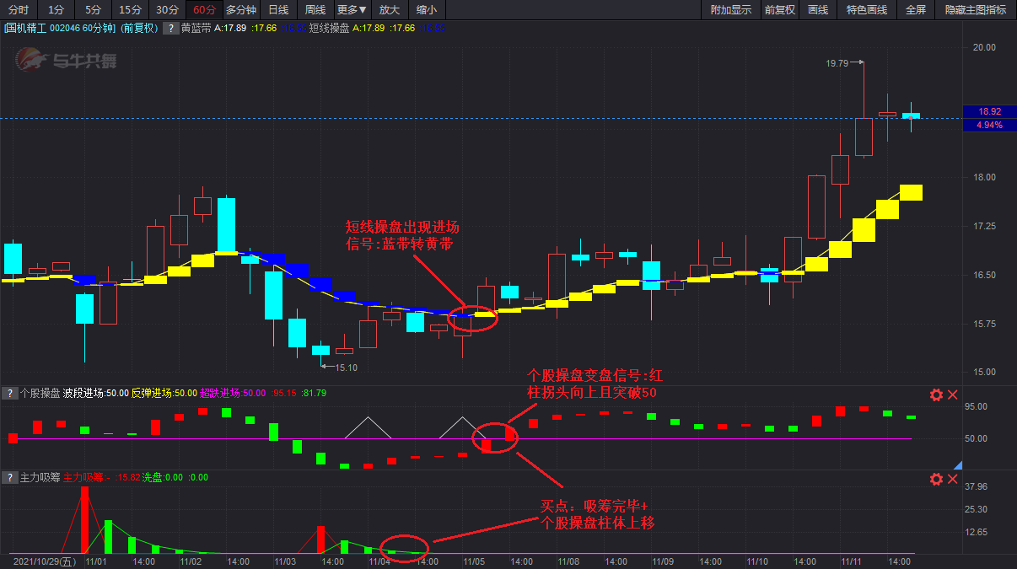
Task: Click the 20.00 price axis label
Action: [984, 47]
